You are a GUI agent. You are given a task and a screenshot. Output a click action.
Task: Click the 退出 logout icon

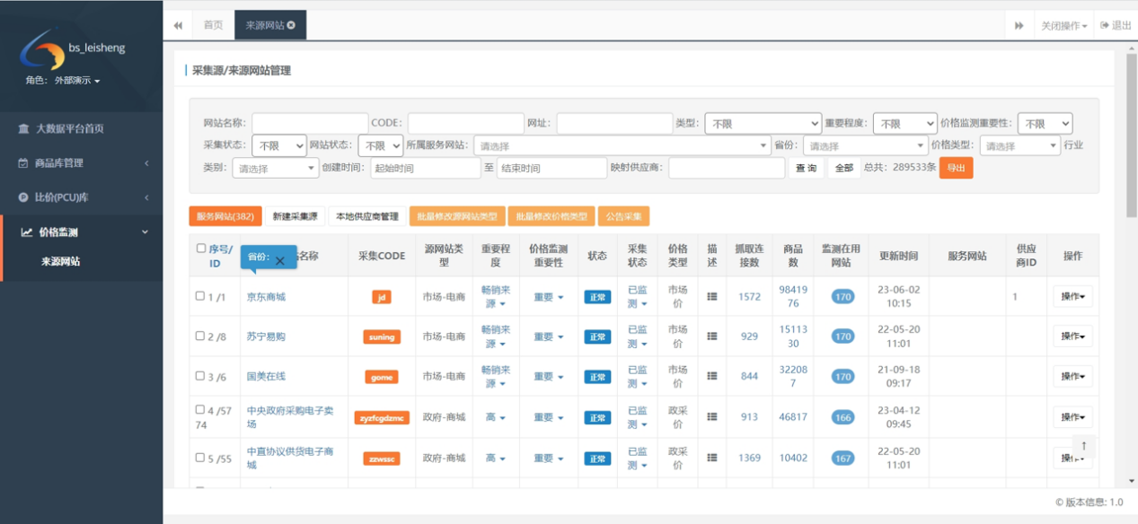coord(1105,26)
